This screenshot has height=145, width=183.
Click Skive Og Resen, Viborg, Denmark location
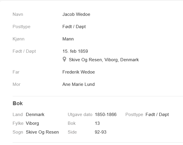(x=104, y=60)
